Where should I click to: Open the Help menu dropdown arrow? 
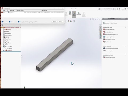pyautogui.click(x=121, y=9)
